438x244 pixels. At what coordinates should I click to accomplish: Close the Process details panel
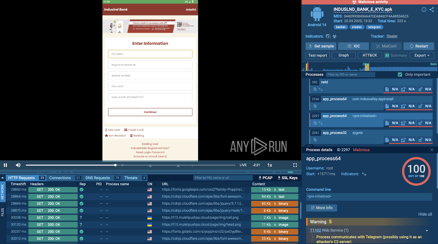(x=432, y=150)
